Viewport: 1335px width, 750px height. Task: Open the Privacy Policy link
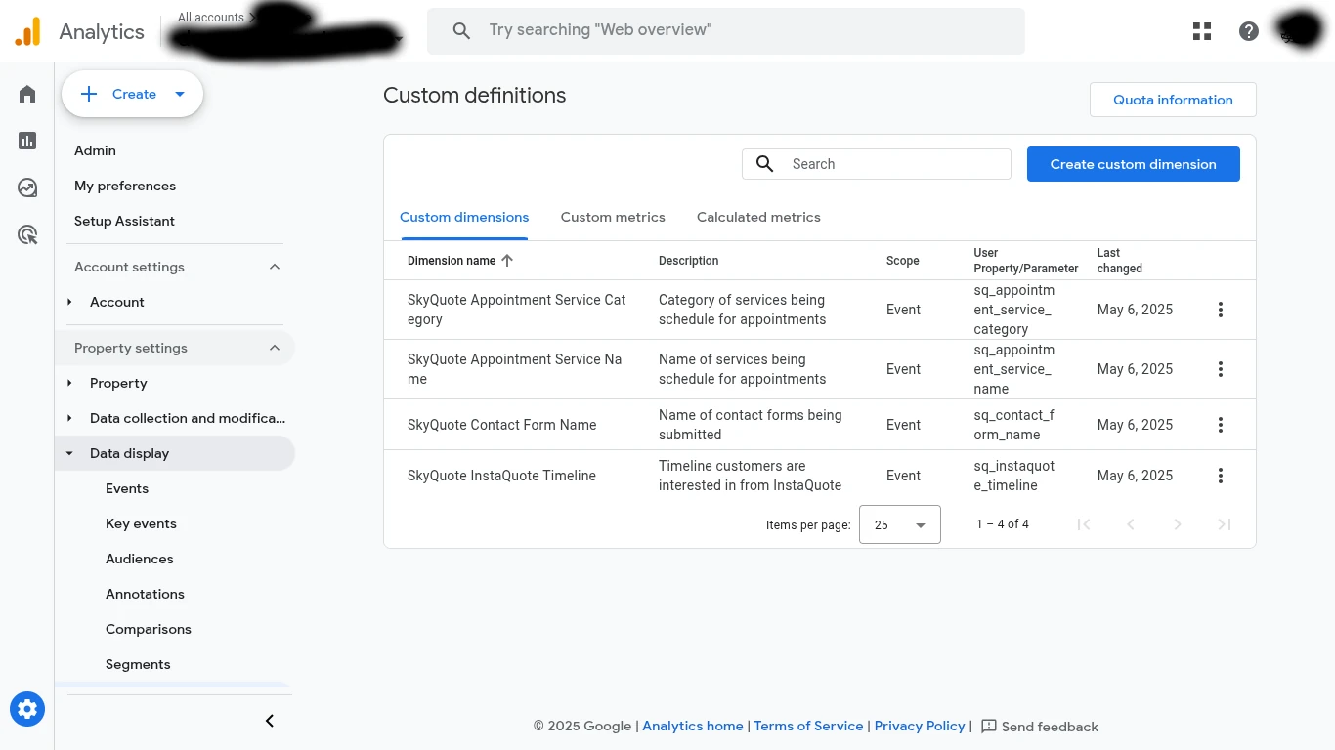coord(919,726)
